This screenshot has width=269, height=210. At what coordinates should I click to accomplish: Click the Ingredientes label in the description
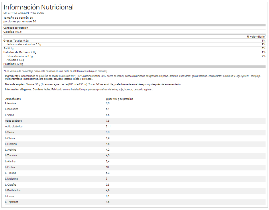coord(13,76)
